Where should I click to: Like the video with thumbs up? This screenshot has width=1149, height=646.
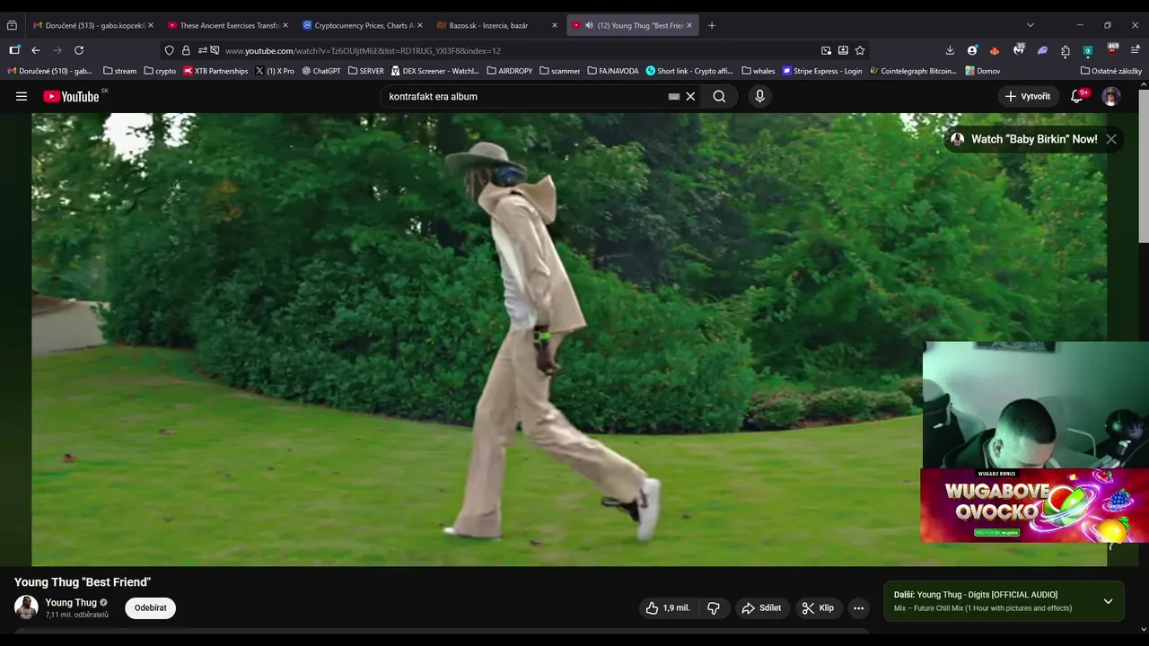667,608
